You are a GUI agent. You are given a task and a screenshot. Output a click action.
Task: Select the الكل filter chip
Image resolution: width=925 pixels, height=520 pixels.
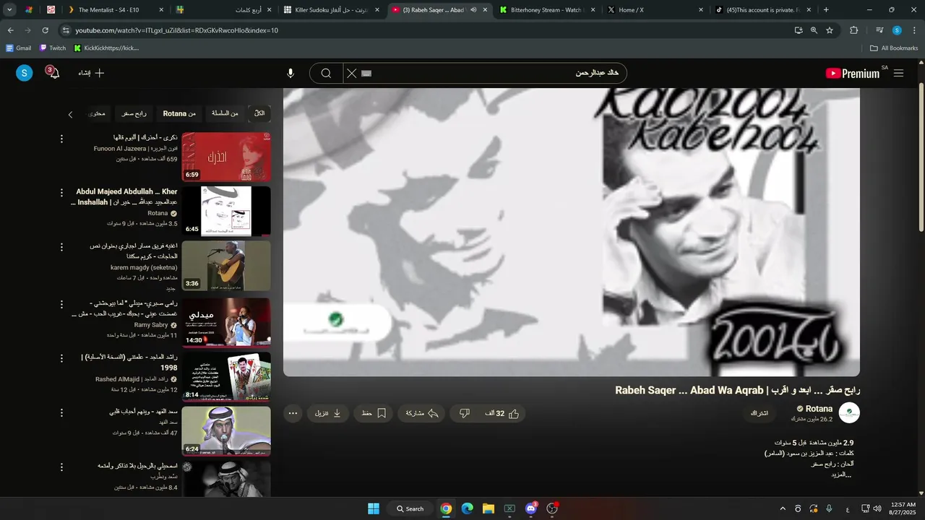(x=259, y=113)
